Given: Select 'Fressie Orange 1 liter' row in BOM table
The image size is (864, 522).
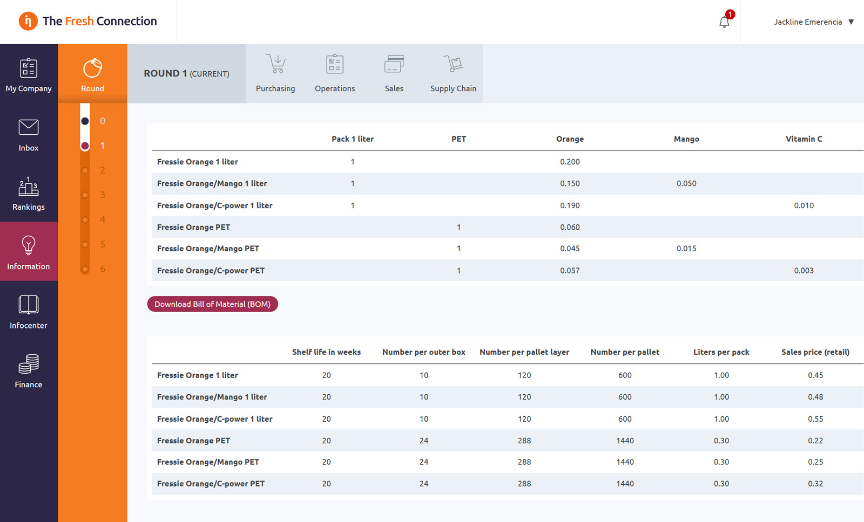Looking at the screenshot, I should pyautogui.click(x=508, y=162).
